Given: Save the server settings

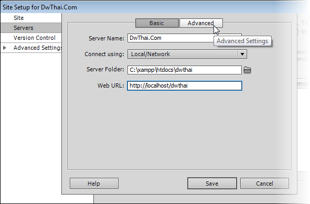Looking at the screenshot, I should coord(212,184).
